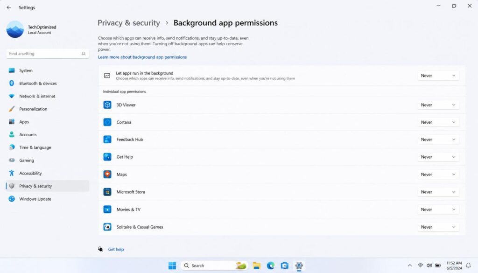Click the Get Help app icon
This screenshot has height=273, width=478.
[x=107, y=157]
